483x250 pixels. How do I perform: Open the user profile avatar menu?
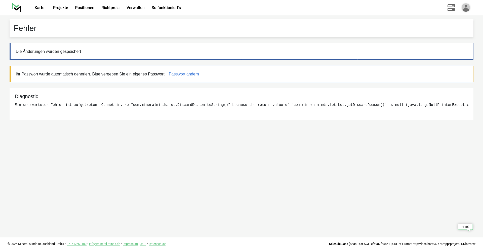click(466, 8)
